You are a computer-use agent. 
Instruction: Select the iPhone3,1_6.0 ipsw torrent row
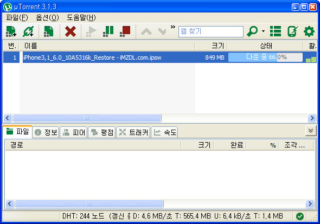(160, 57)
